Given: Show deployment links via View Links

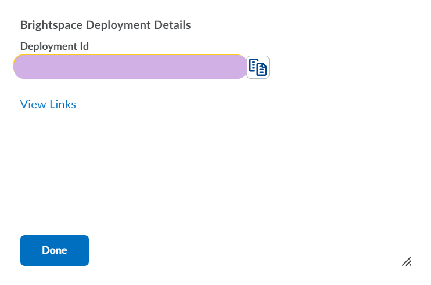Looking at the screenshot, I should (x=48, y=104).
